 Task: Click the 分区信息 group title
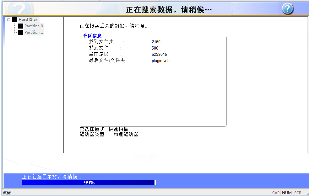92,36
